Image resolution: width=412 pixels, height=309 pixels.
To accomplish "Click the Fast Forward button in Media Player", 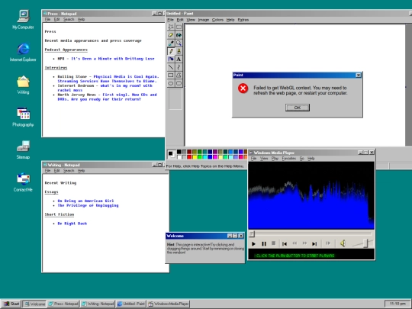I will pos(304,243).
